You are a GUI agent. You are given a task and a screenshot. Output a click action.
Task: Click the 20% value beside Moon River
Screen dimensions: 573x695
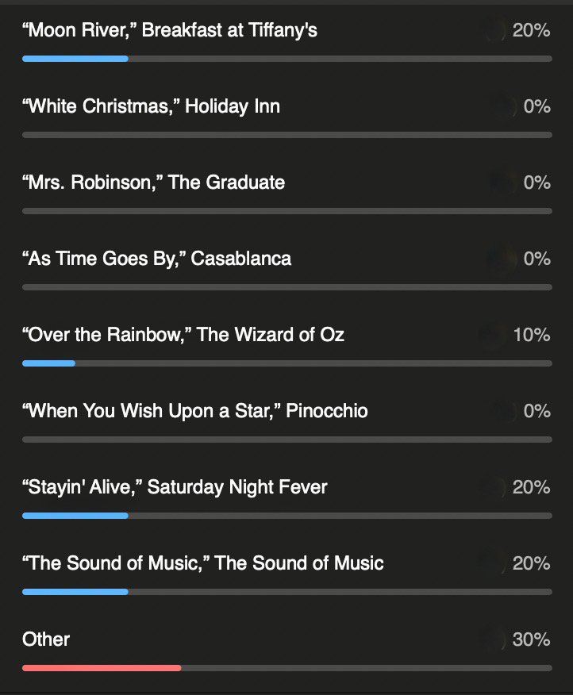coord(531,31)
